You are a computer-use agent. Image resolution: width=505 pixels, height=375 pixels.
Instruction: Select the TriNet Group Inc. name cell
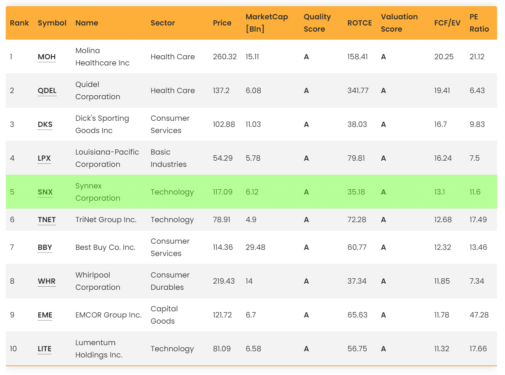106,220
